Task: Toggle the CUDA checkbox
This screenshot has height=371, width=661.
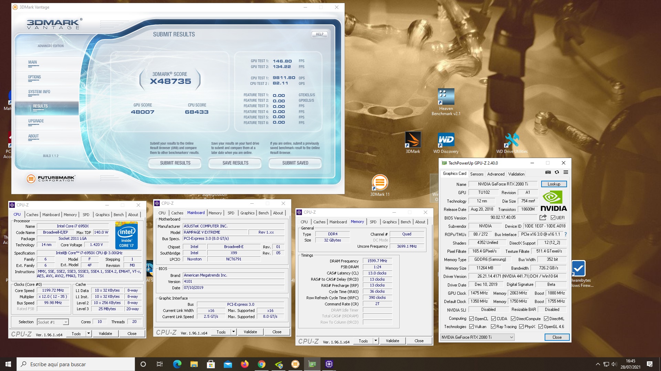Action: [493, 319]
